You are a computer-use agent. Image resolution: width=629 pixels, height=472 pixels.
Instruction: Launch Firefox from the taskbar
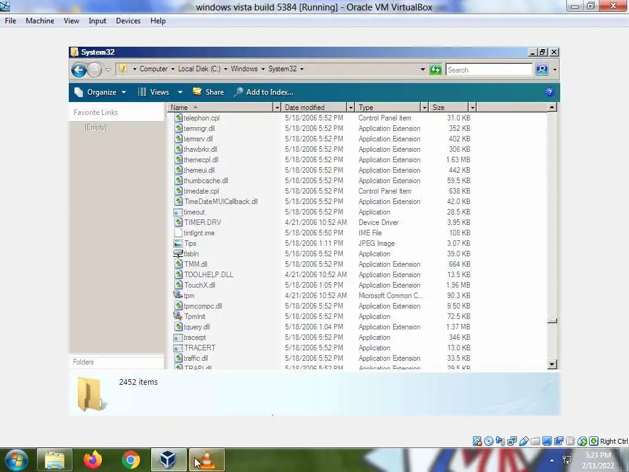pyautogui.click(x=93, y=460)
